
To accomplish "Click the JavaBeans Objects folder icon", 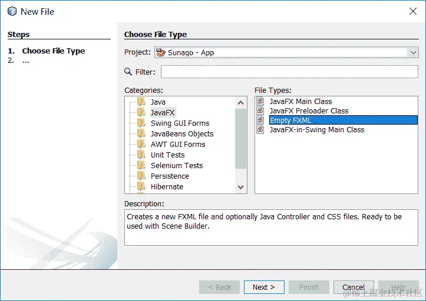I will [x=141, y=133].
